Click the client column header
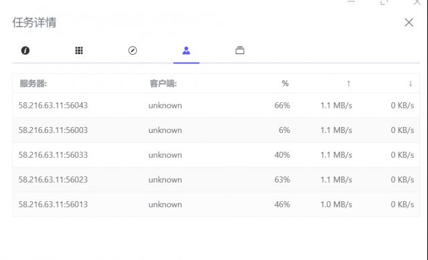This screenshot has height=260, width=428. (x=163, y=84)
